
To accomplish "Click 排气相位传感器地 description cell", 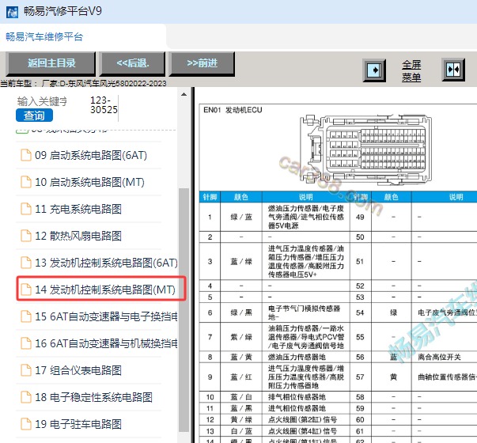I will pyautogui.click(x=305, y=397).
